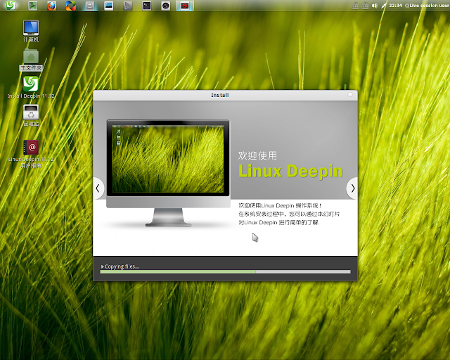Open the network indicator beside the volume icon
The image size is (450, 360).
click(365, 6)
